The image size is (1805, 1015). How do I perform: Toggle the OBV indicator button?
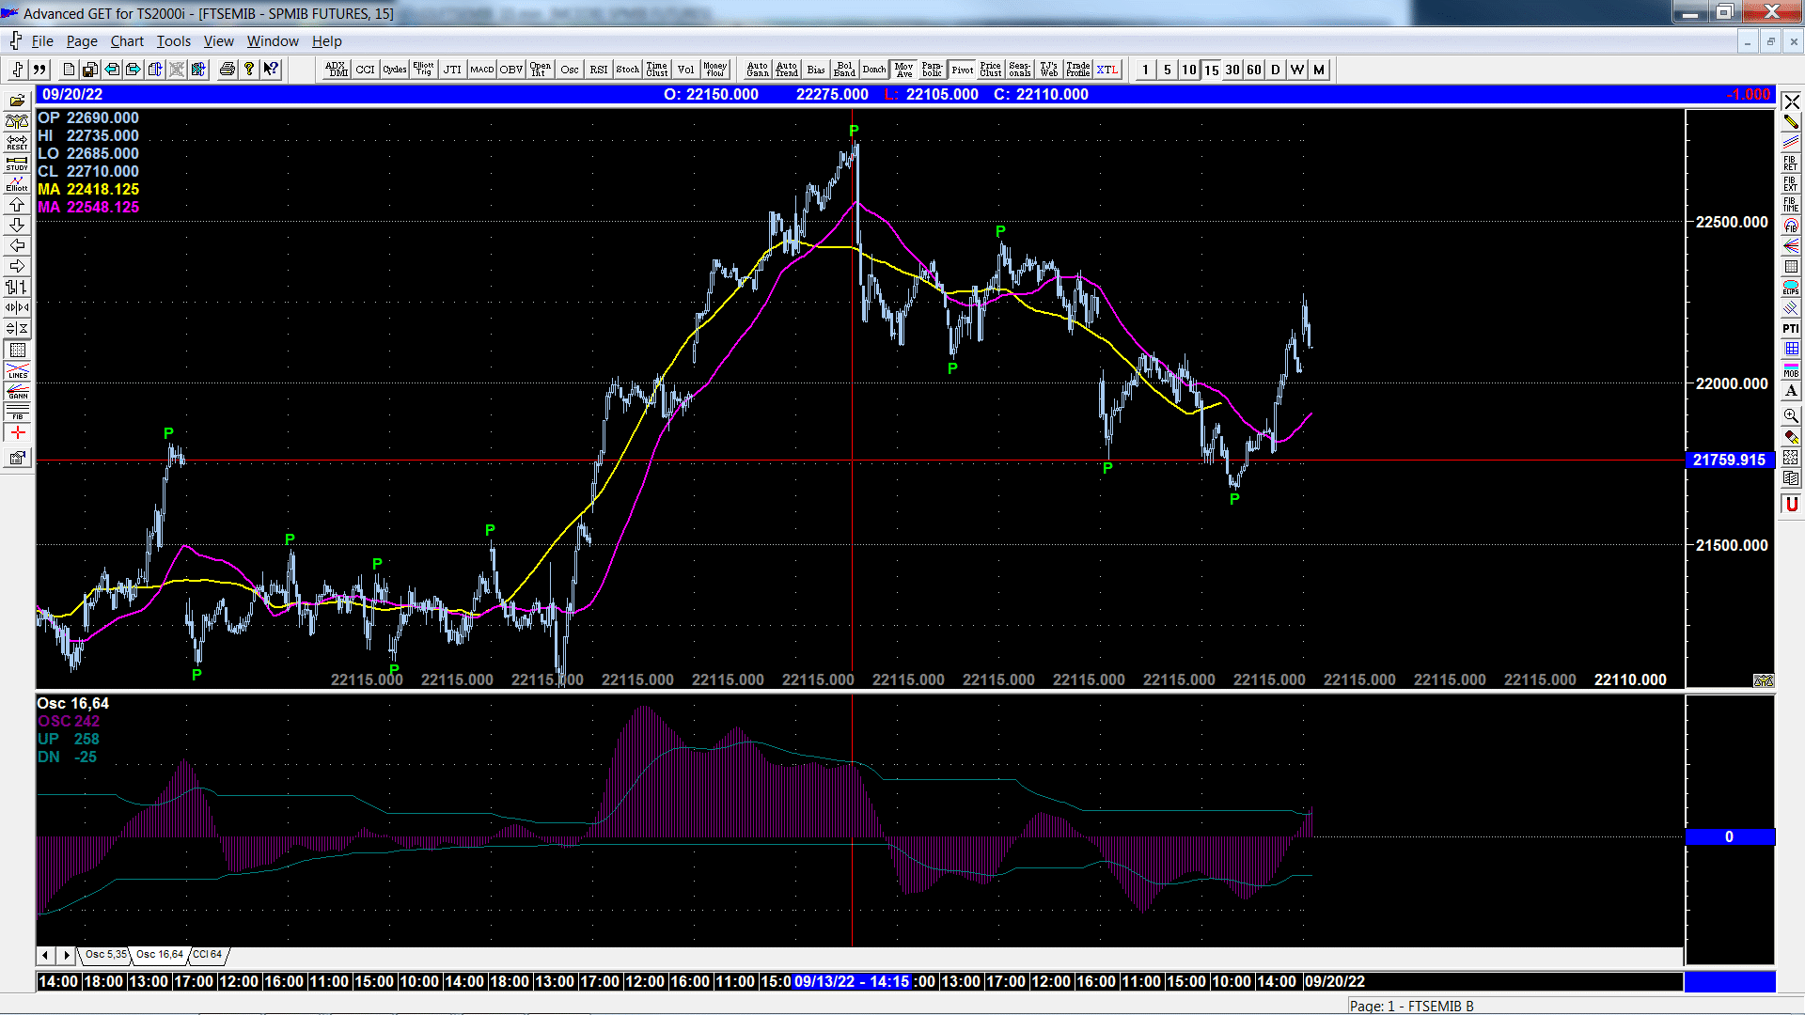[511, 70]
